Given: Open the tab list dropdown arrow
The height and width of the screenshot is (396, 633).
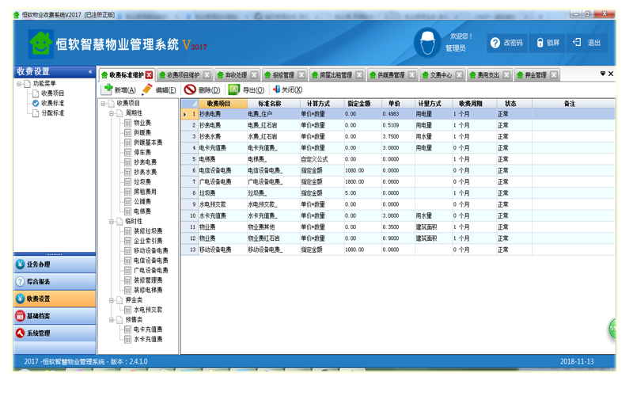Looking at the screenshot, I should point(602,74).
